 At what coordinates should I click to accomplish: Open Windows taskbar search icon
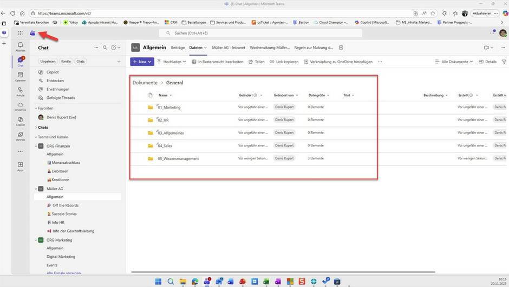[x=171, y=281]
